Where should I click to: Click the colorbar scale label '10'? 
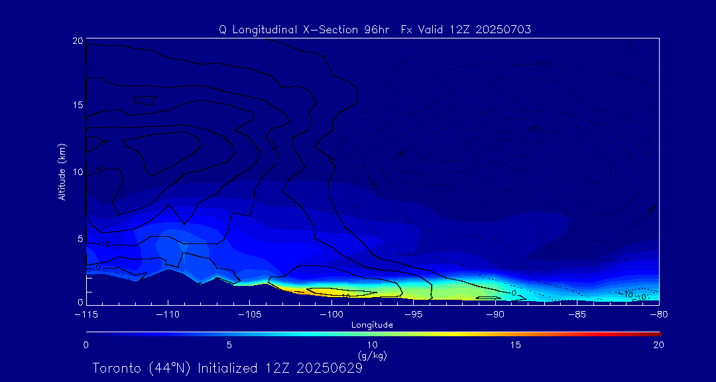[x=372, y=345]
